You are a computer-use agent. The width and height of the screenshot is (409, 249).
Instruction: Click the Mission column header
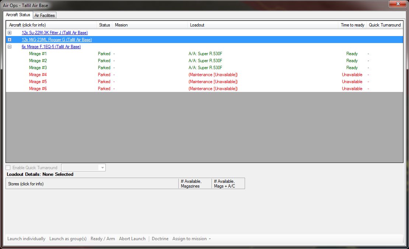[x=150, y=25]
